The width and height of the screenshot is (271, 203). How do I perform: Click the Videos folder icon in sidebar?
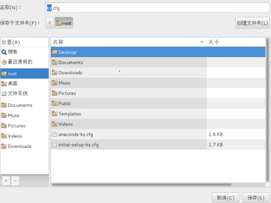click(4, 136)
